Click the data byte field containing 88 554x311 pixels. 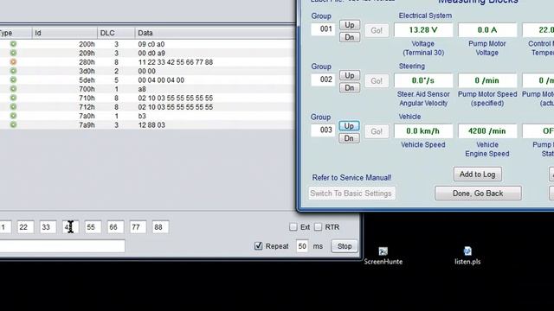click(x=160, y=227)
